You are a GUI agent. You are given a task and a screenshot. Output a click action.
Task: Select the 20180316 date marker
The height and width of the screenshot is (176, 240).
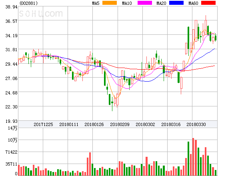tap(171, 124)
